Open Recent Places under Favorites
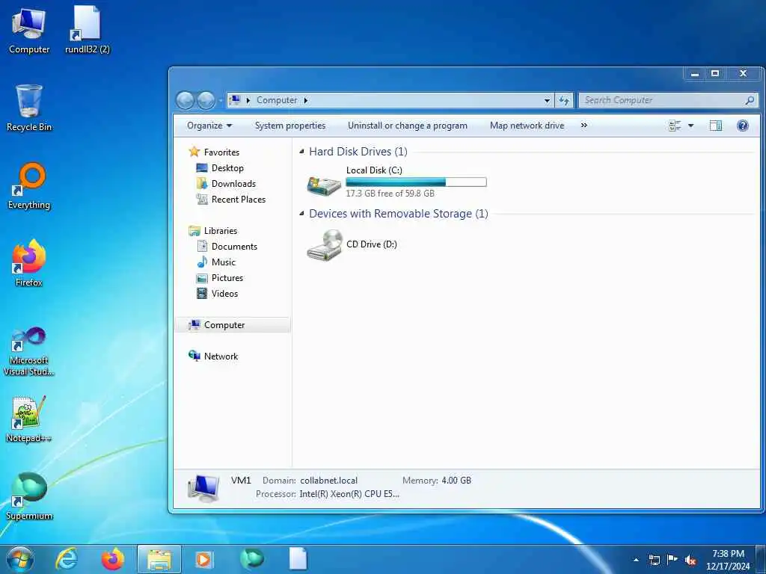 [239, 199]
